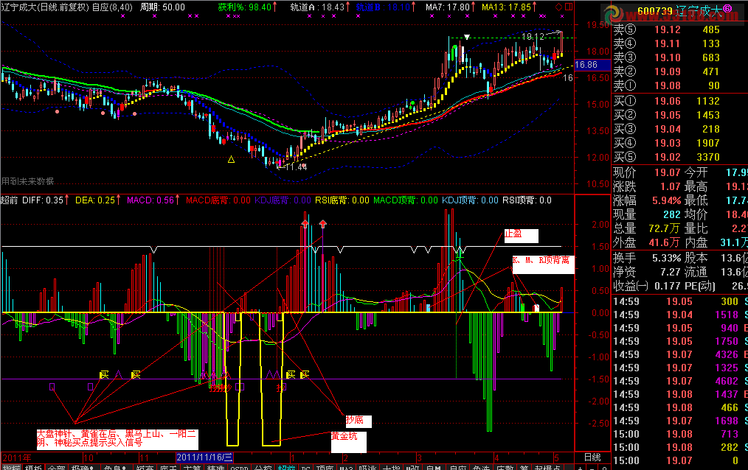Click the yellow triangle marker below the candles

click(x=232, y=160)
